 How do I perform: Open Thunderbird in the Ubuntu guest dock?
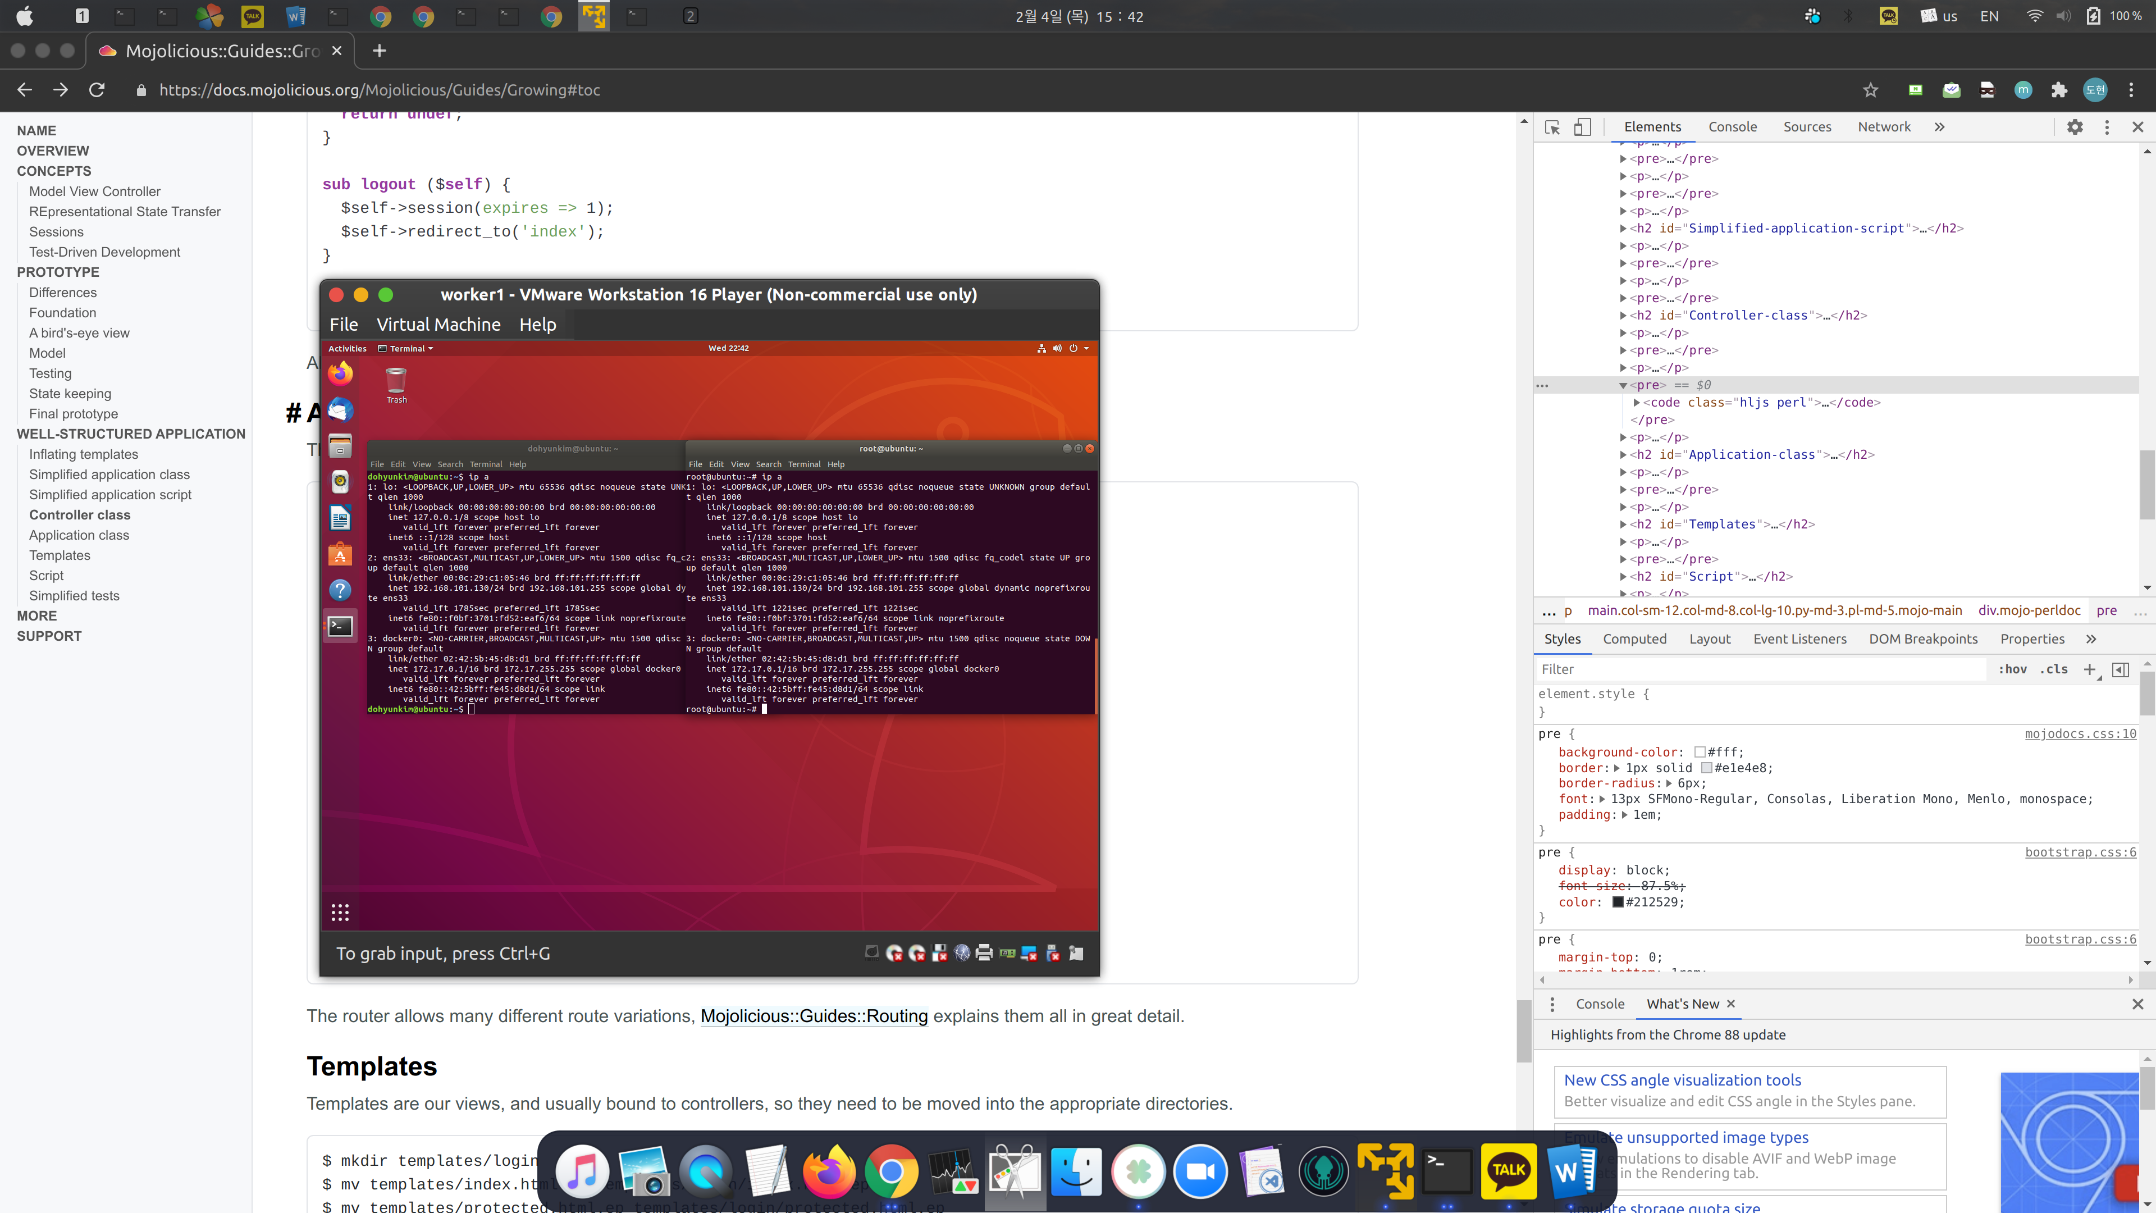[x=340, y=409]
